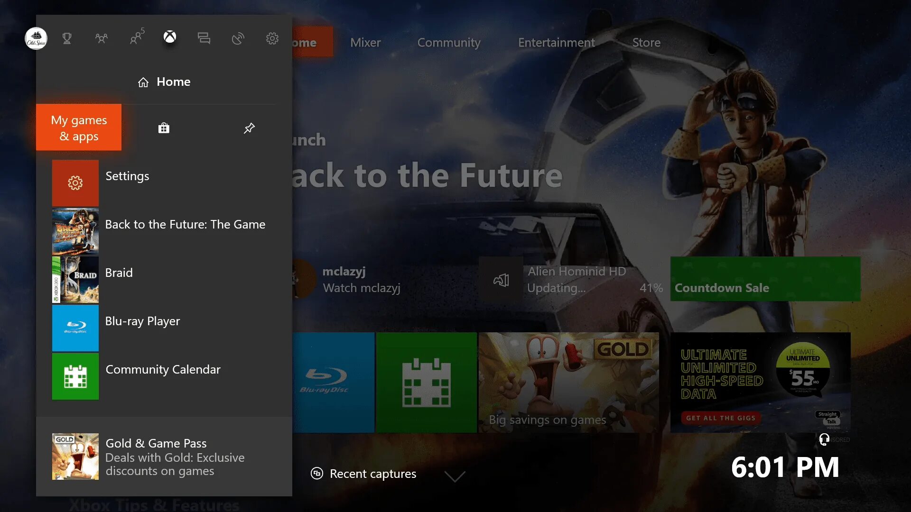Open the Store bag icon

point(164,128)
